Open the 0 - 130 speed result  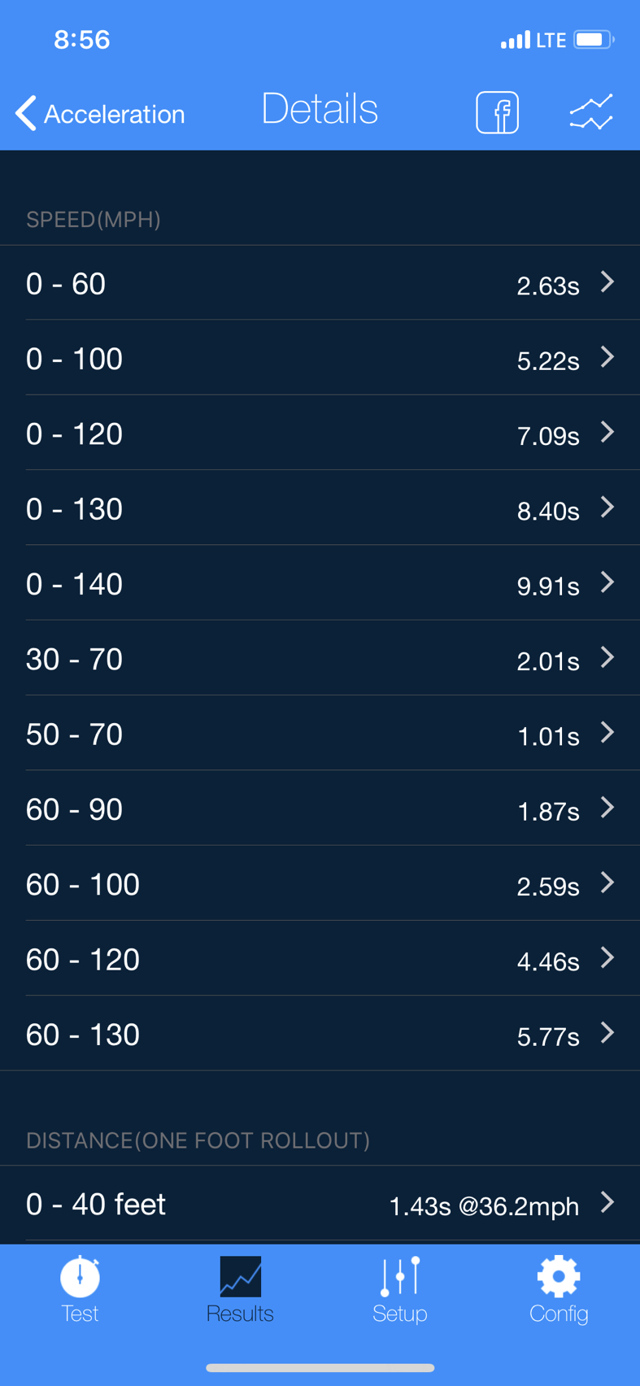320,508
